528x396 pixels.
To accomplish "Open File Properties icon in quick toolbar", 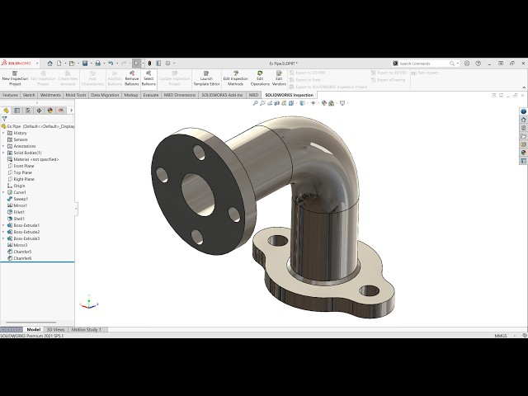I will tap(158, 64).
